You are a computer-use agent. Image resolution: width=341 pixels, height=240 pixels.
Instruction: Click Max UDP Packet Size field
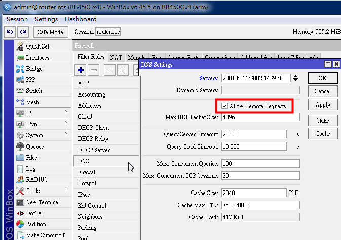click(x=260, y=117)
